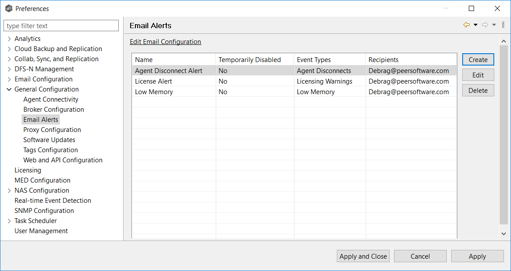511x271 pixels.
Task: Open the Software Updates preferences page
Action: click(49, 140)
